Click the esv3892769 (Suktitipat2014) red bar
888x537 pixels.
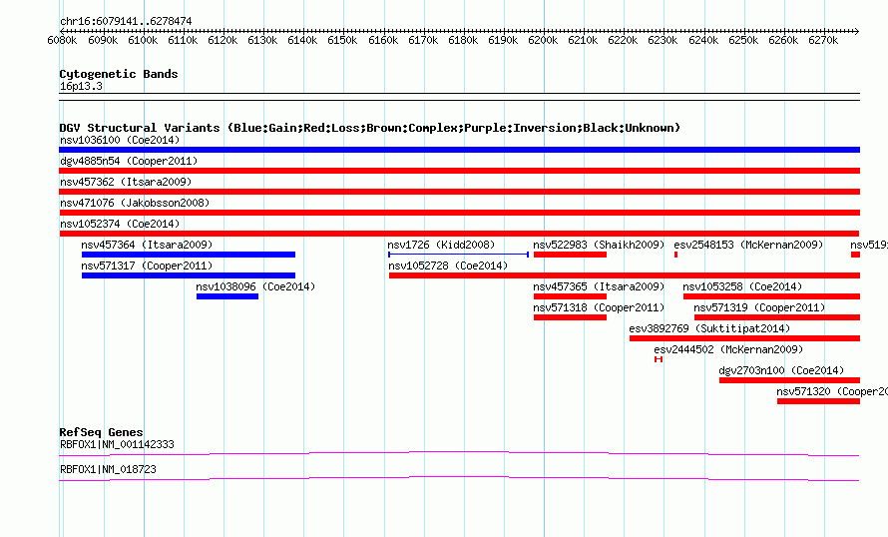click(744, 338)
